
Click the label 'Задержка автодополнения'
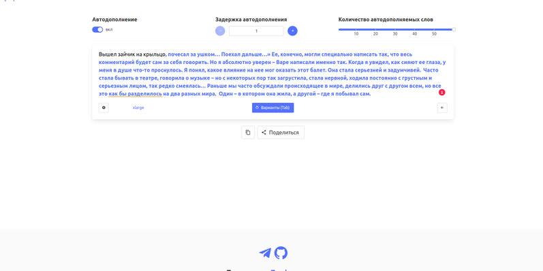coord(251,20)
